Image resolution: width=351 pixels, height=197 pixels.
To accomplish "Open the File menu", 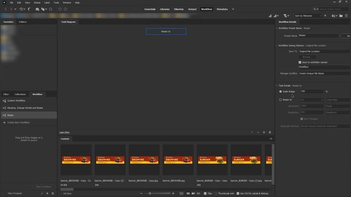I will [12, 3].
